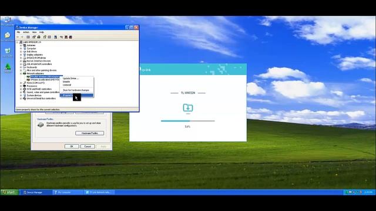Choose Disable from the context menu
Image resolution: width=376 pixels, height=211 pixels.
(76, 81)
